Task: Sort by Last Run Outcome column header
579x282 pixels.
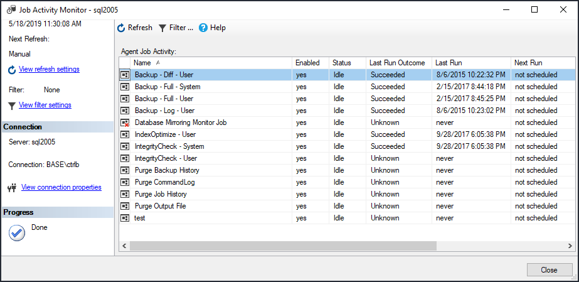Action: click(x=397, y=63)
